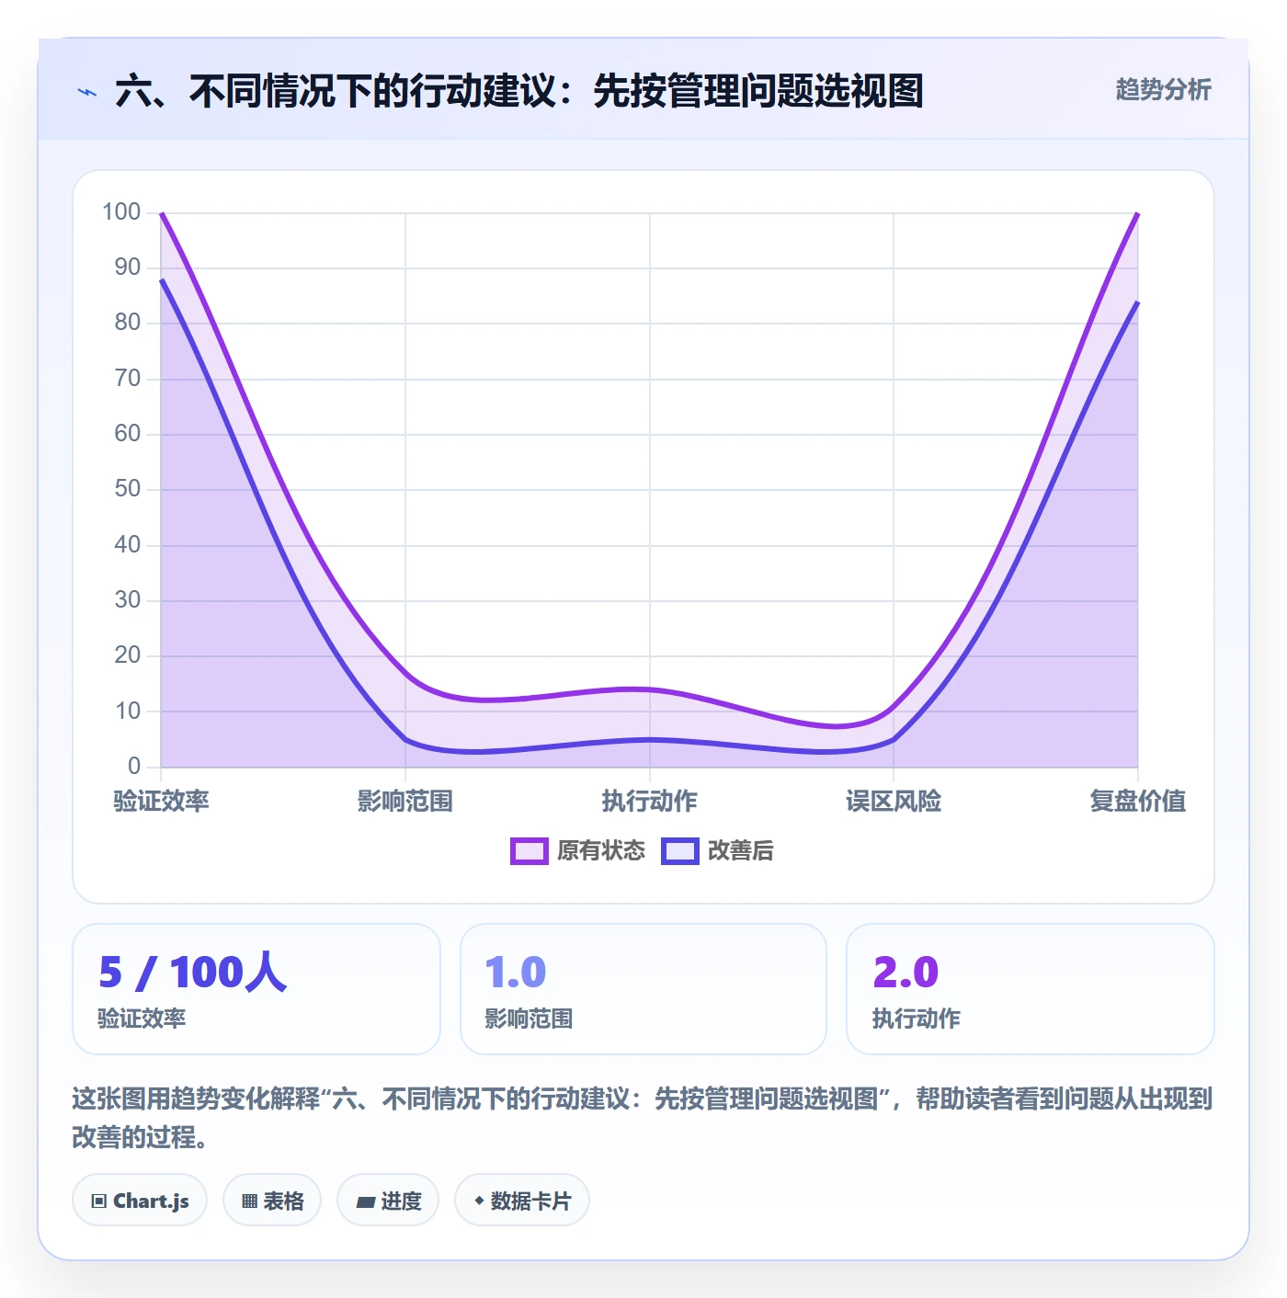Select the 数据卡片 tag chip
This screenshot has height=1298, width=1287.
(522, 1201)
